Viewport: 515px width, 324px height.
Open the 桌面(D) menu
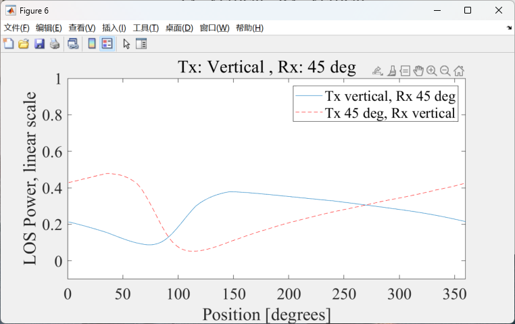[x=179, y=28]
